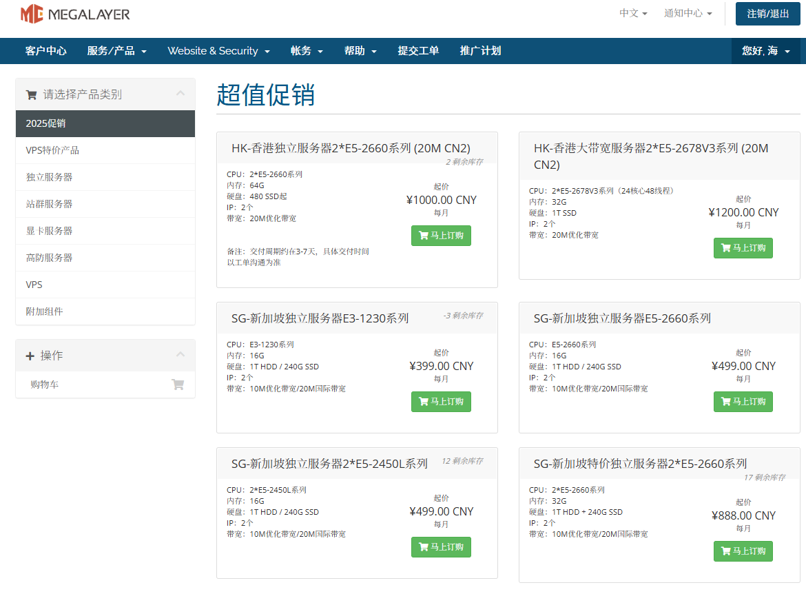
Task: Click the 注销/退出 button
Action: pos(767,14)
